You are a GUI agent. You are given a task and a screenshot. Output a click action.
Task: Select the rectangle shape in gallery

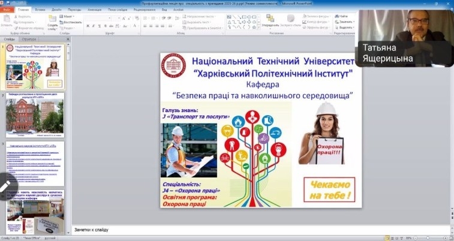(x=244, y=17)
